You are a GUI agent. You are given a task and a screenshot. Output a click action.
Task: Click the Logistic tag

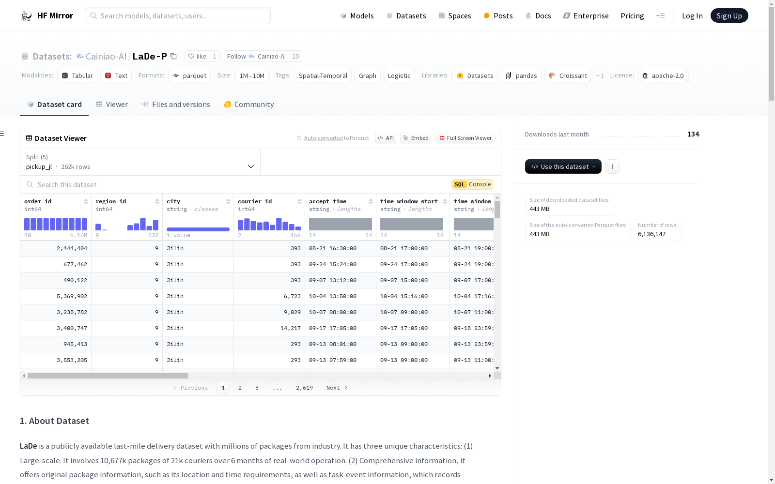(x=399, y=76)
